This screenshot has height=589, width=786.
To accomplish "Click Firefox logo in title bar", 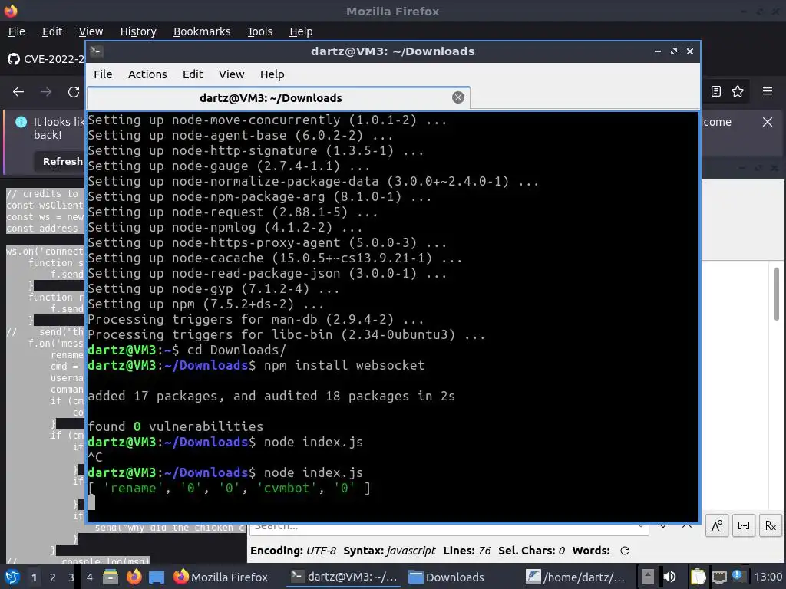I will pyautogui.click(x=11, y=11).
